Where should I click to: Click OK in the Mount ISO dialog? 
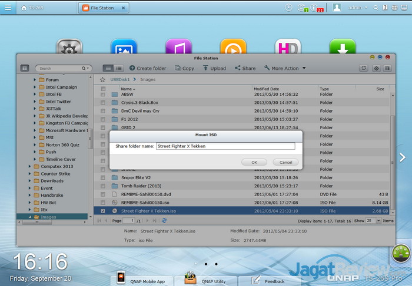click(x=254, y=162)
